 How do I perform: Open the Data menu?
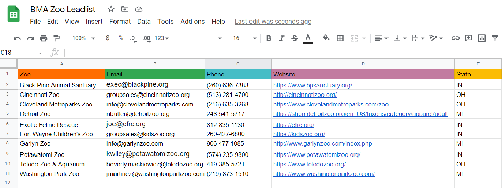click(x=144, y=22)
